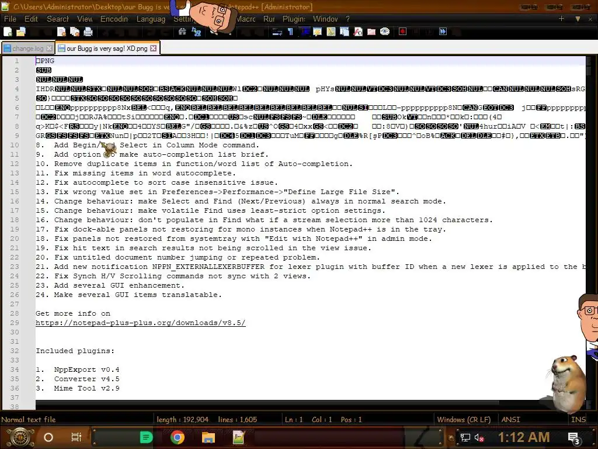Click the 'Ln : 1' status bar entry
598x449 pixels.
point(294,420)
